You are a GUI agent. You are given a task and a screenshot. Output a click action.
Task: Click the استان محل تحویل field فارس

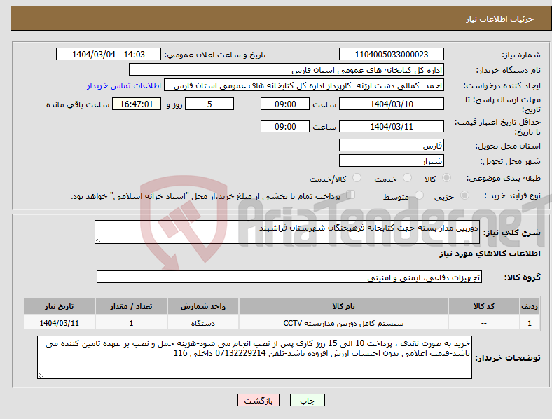(x=391, y=145)
